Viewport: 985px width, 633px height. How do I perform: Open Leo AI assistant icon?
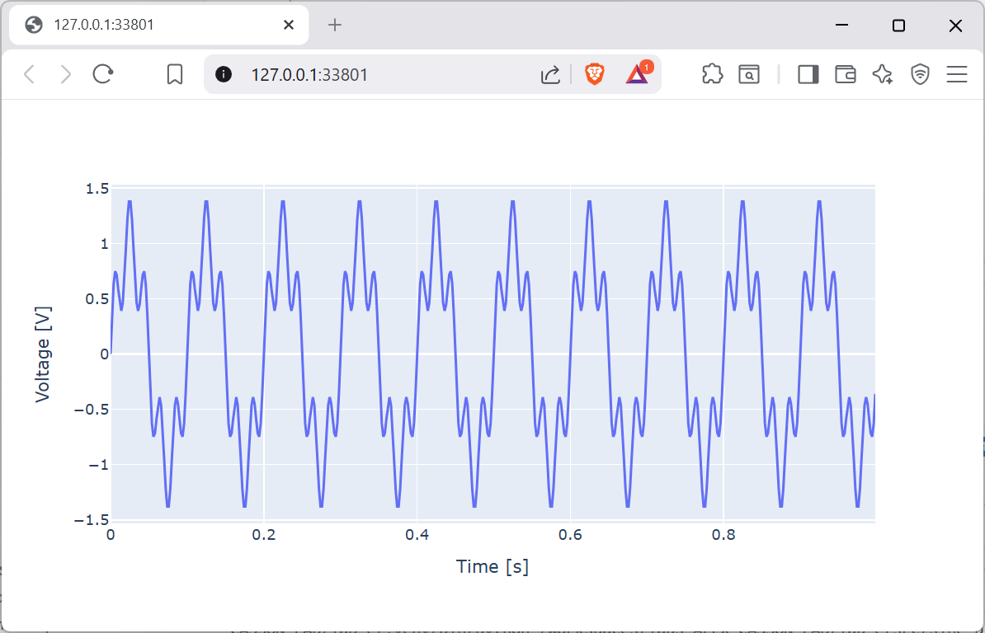(883, 75)
